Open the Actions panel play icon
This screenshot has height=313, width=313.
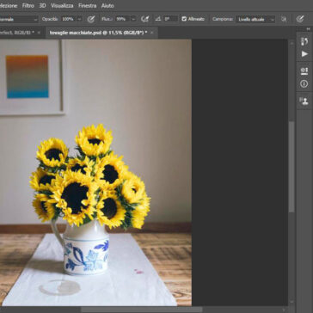point(304,54)
